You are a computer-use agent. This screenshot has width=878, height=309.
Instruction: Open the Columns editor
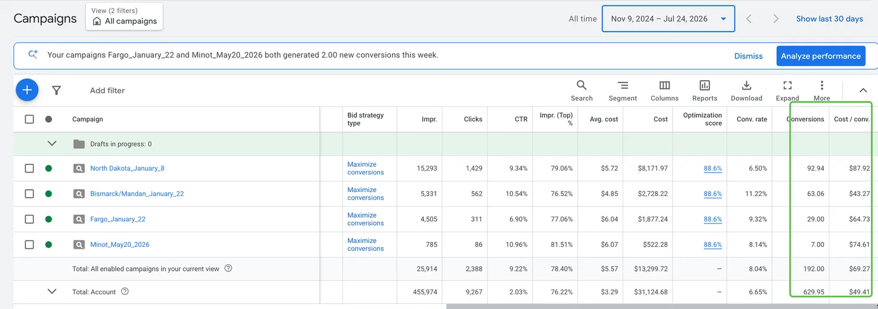tap(664, 91)
